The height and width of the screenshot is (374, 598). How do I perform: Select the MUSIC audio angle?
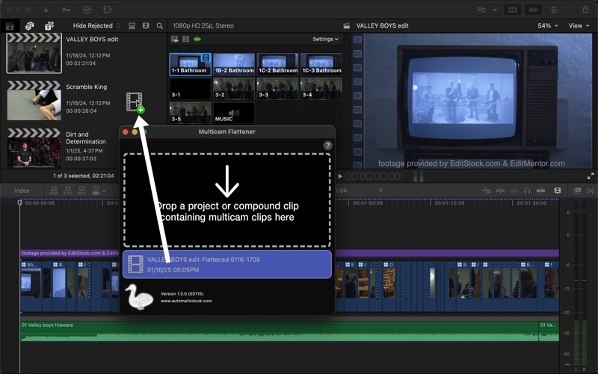pos(234,113)
